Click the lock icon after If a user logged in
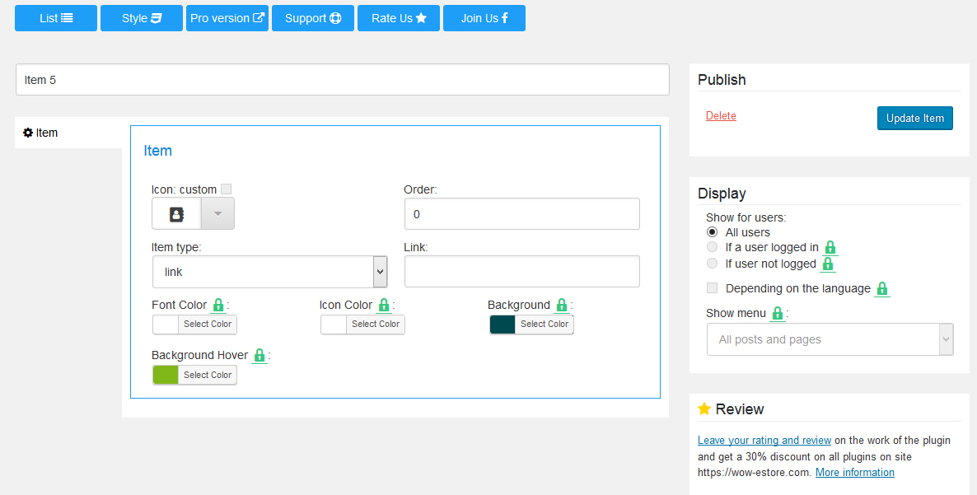The height and width of the screenshot is (495, 977). pos(830,248)
